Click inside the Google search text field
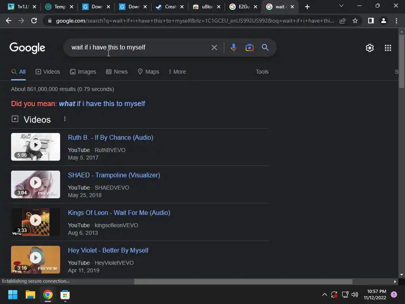The width and height of the screenshot is (405, 304). [140, 47]
